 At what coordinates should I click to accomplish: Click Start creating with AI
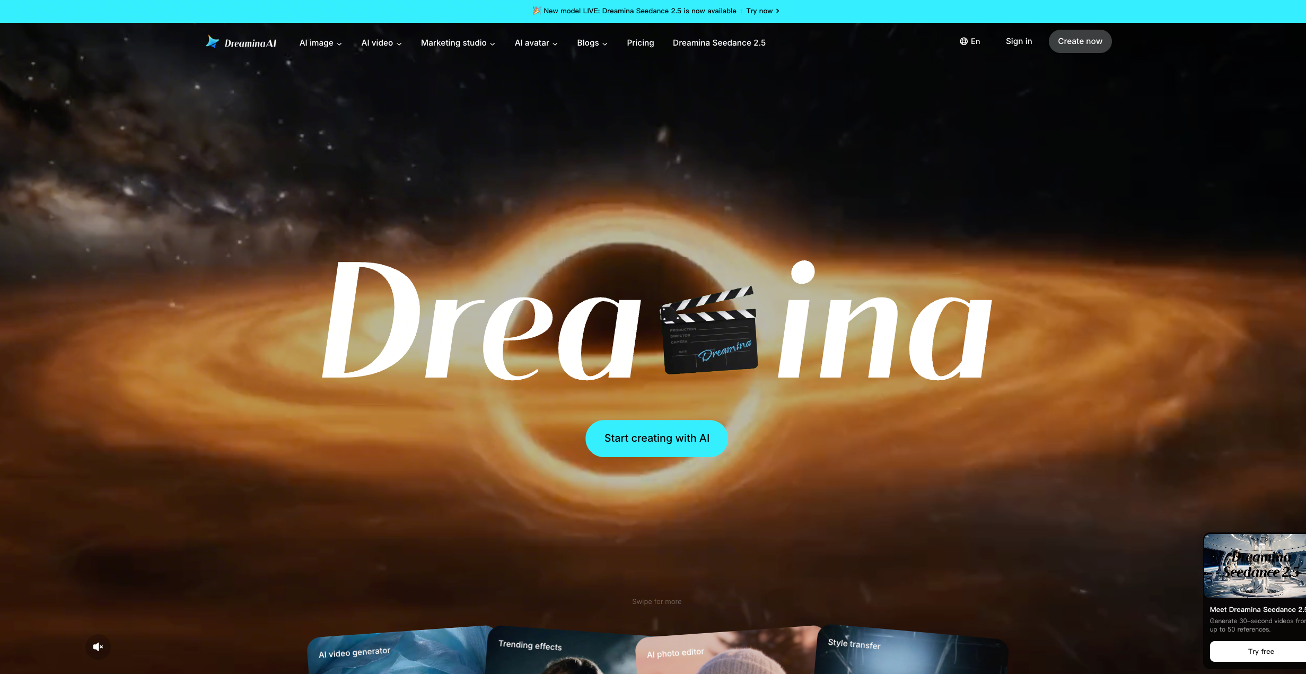tap(656, 438)
